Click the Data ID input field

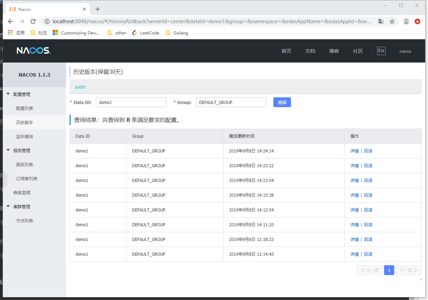pos(131,102)
